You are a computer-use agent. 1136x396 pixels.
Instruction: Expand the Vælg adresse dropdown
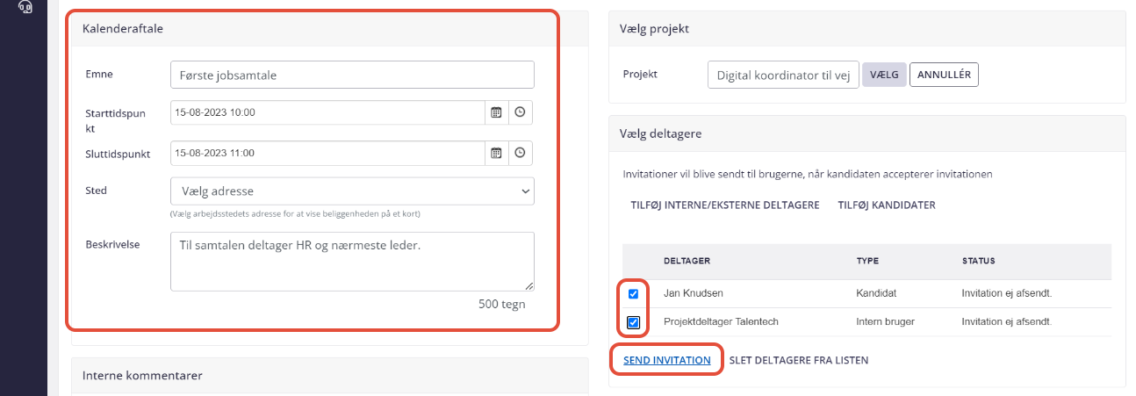(x=352, y=191)
